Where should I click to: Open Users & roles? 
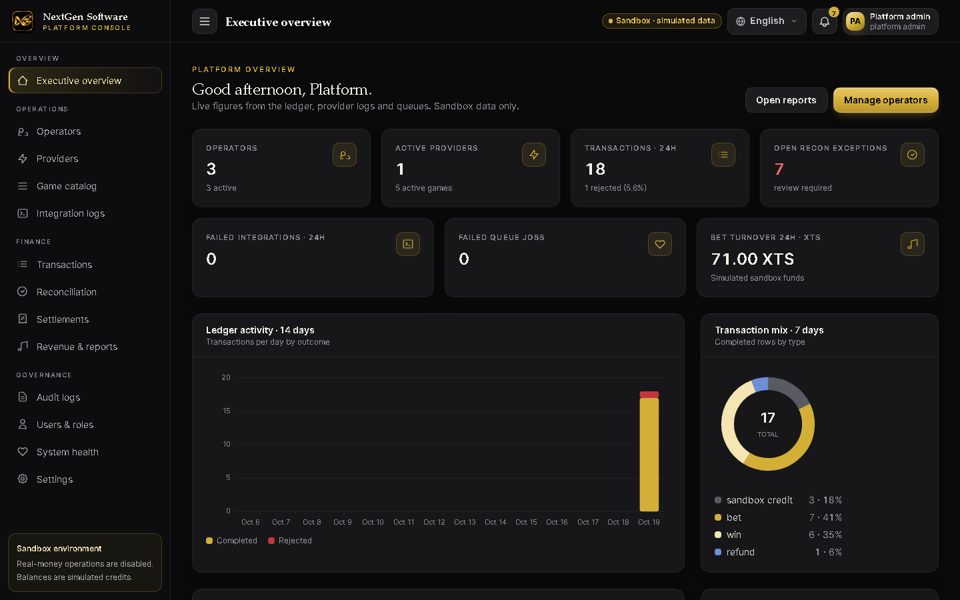point(85,425)
